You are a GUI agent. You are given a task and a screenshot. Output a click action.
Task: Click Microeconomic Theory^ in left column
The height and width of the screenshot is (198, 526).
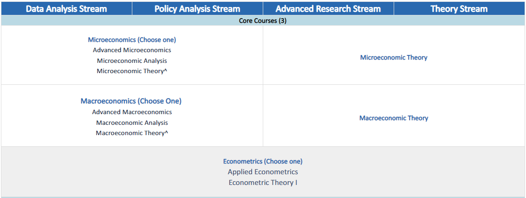point(132,71)
